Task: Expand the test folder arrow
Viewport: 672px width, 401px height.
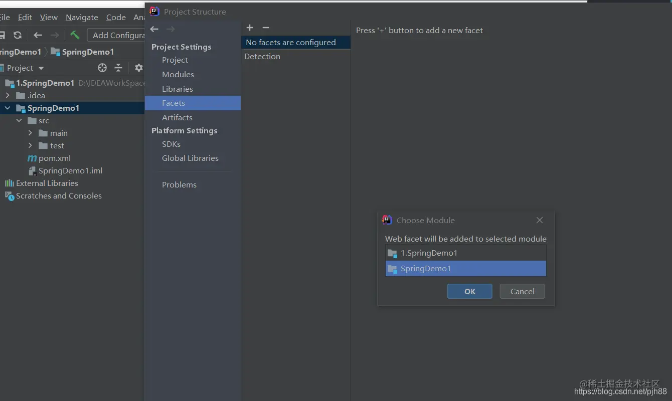Action: 30,145
